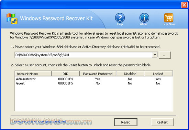Browse for a database with the ... button
The height and width of the screenshot is (130, 189).
click(x=165, y=55)
